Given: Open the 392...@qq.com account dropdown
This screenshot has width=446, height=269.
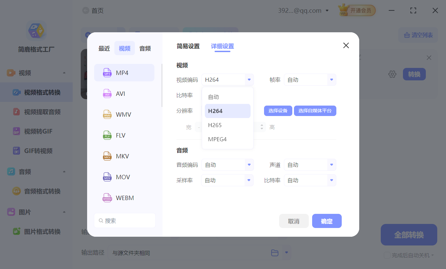Looking at the screenshot, I should [304, 10].
